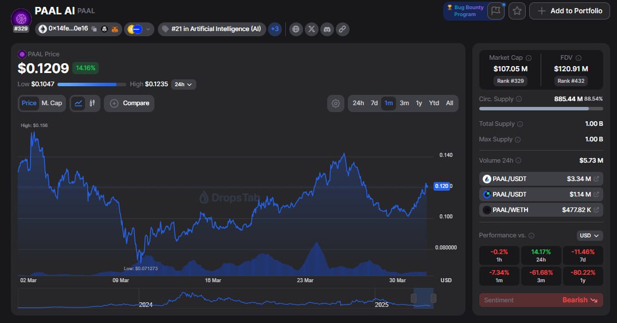Click the 2025 label in chart navigator
This screenshot has height=323, width=617.
[382, 305]
